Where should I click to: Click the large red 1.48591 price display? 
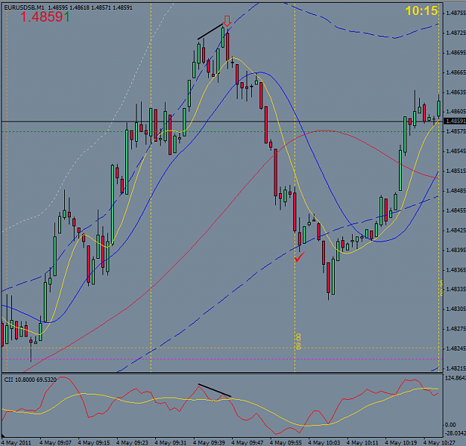click(x=45, y=17)
